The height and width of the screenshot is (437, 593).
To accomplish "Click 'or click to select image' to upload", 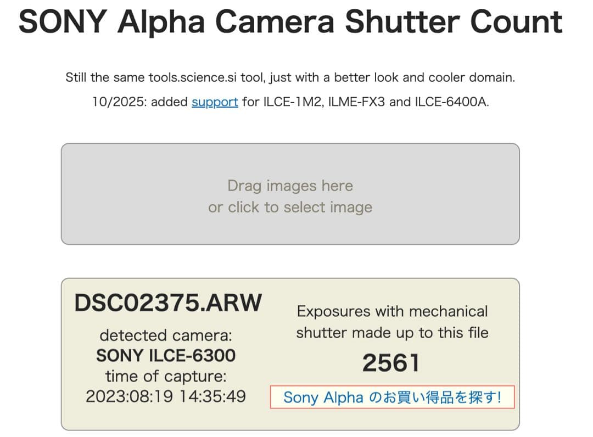I will click(x=290, y=208).
